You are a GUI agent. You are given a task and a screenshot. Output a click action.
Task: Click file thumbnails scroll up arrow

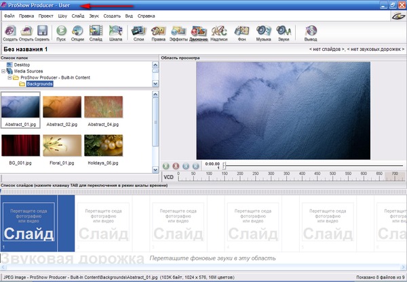coord(155,94)
